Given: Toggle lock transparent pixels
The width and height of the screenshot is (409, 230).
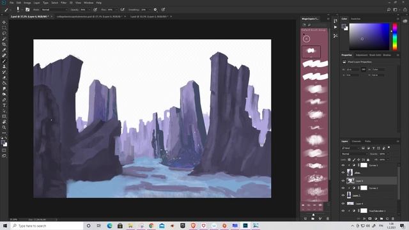Looking at the screenshot, I should point(350,160).
